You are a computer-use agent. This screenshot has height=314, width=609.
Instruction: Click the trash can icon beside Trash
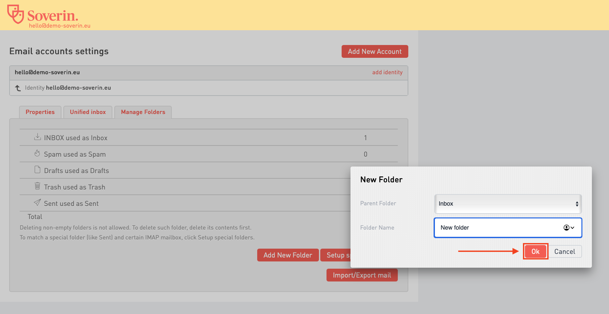click(37, 186)
